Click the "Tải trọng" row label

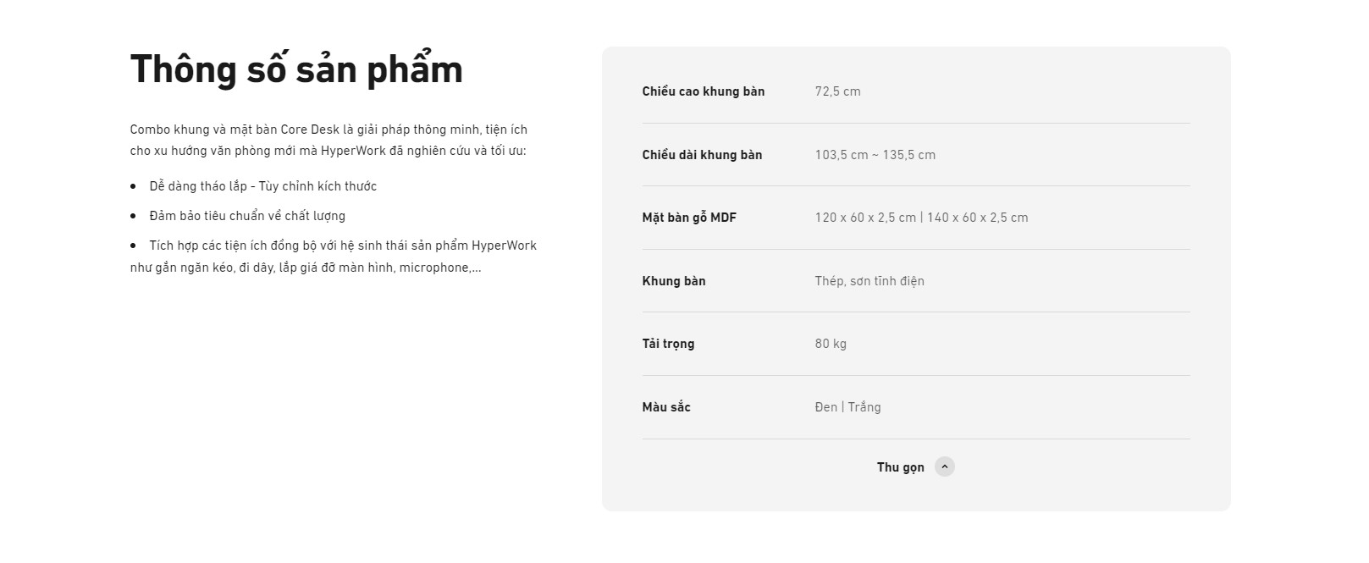[x=668, y=344]
